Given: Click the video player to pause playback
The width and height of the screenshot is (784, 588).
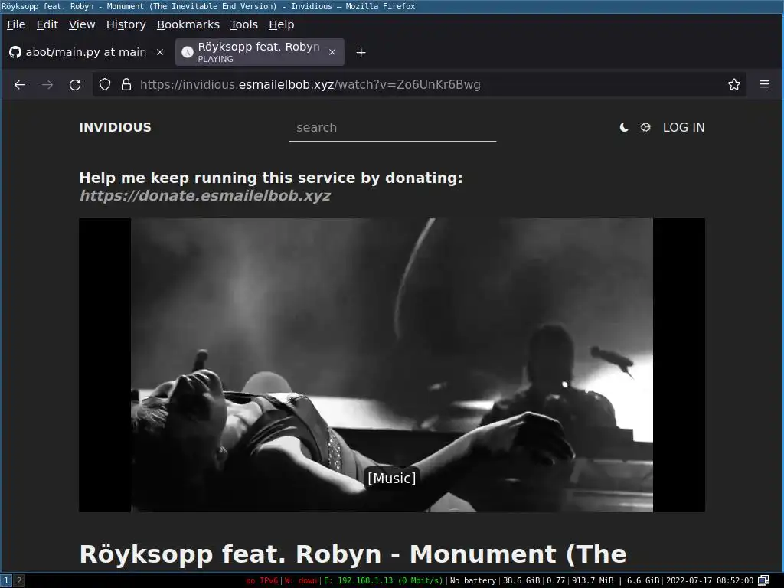Looking at the screenshot, I should tap(392, 365).
